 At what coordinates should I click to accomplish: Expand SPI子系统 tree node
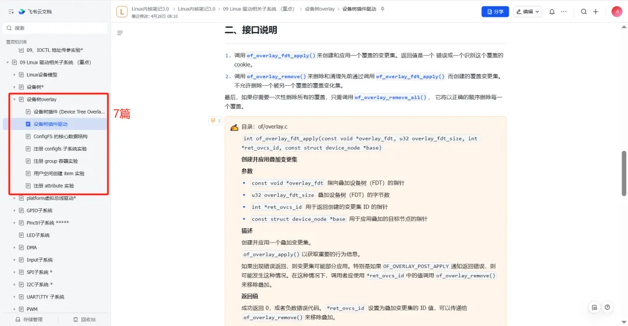(14, 273)
